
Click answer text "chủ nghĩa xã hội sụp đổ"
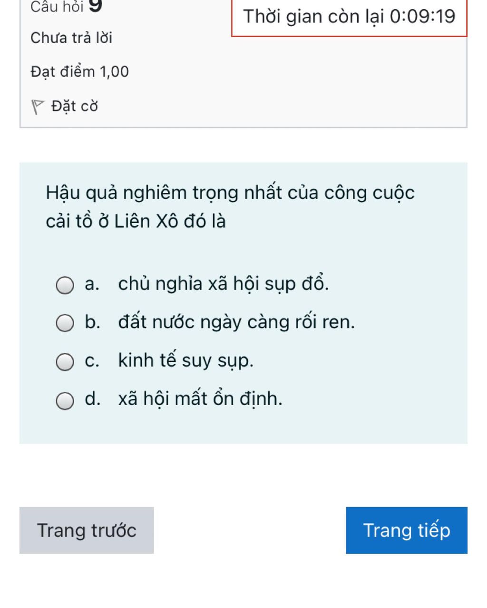[223, 284]
